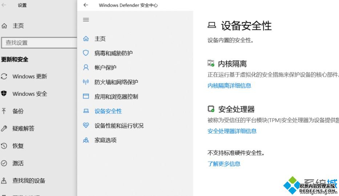Open 内核隔离详细信息 link
Viewport: 339px width, 196px height.
click(x=229, y=86)
